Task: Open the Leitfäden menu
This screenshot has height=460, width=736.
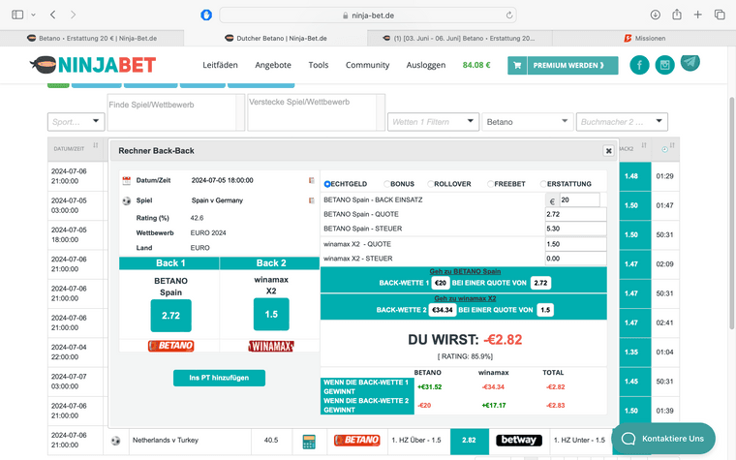Action: 220,65
